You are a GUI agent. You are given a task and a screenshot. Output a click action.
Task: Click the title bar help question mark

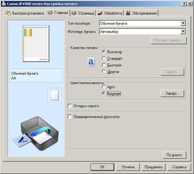pyautogui.click(x=184, y=3)
